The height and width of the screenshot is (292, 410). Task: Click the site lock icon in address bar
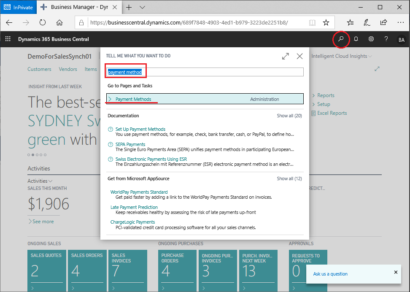tap(81, 23)
